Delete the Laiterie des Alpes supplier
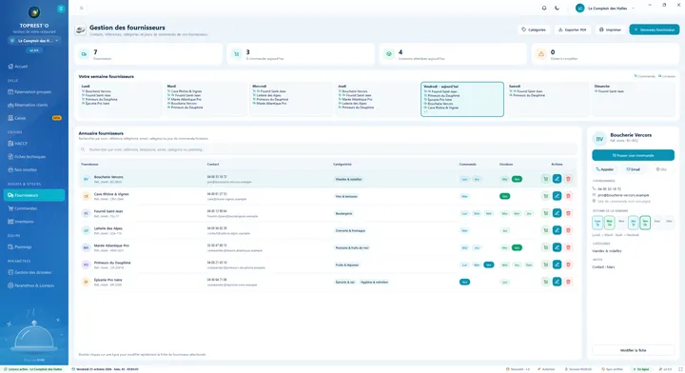Viewport: 685px width, 373px height. (568, 230)
